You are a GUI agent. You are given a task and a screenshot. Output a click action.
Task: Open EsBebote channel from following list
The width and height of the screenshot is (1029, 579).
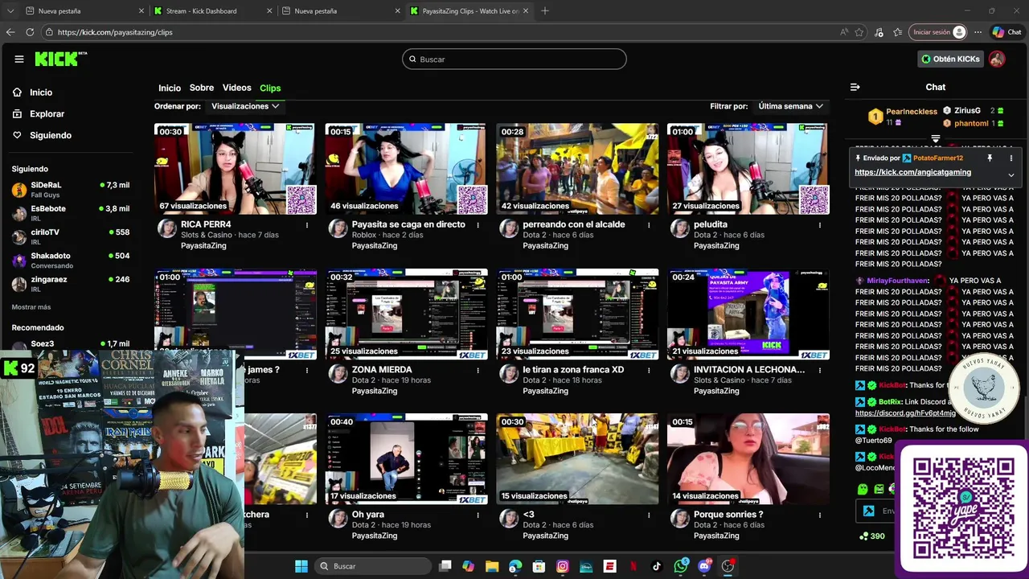[71, 213]
